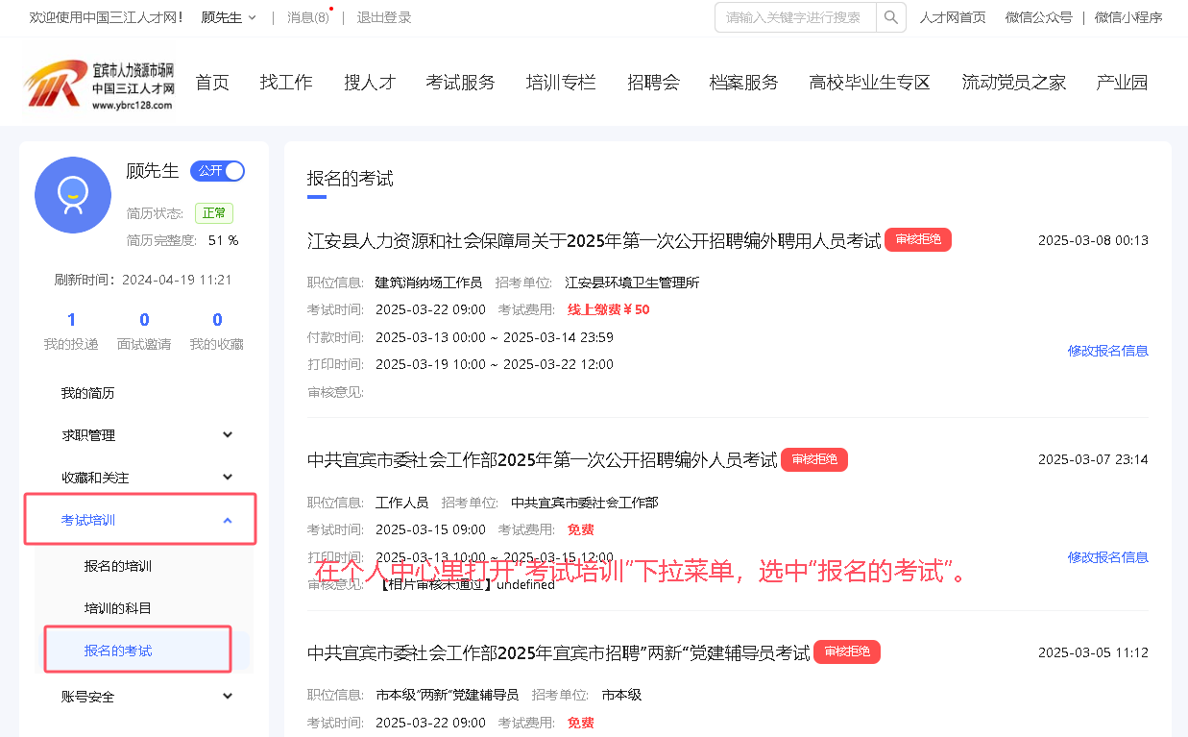View 我的投递 count

(71, 330)
